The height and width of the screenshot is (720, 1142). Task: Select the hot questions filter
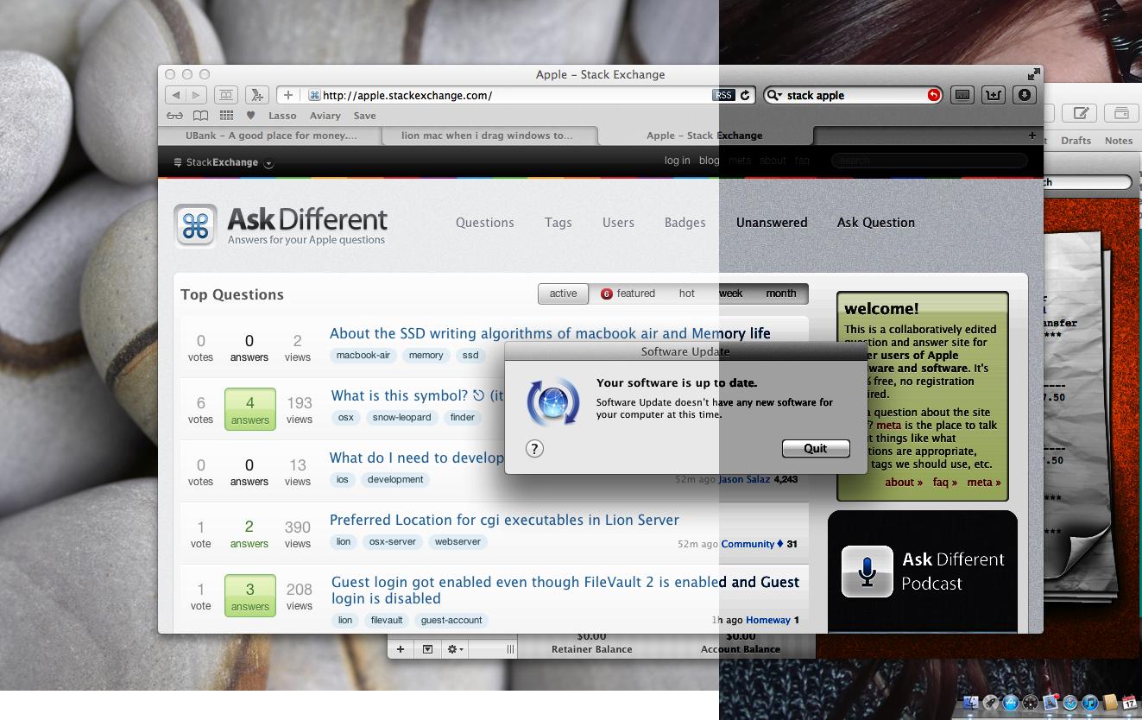point(687,294)
